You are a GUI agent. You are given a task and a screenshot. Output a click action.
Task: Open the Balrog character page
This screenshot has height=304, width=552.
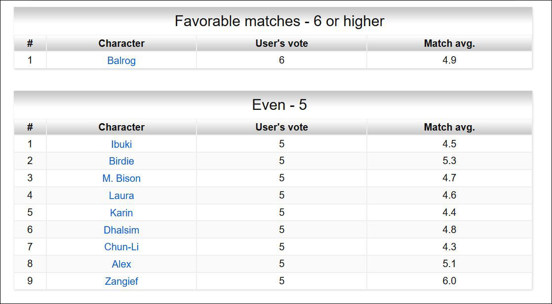121,60
